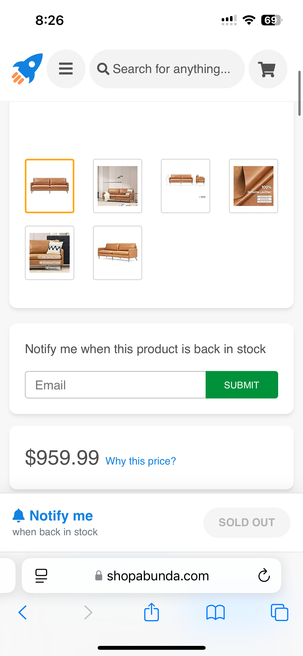Show Safari tabs overview
This screenshot has width=303, height=656.
tap(279, 612)
